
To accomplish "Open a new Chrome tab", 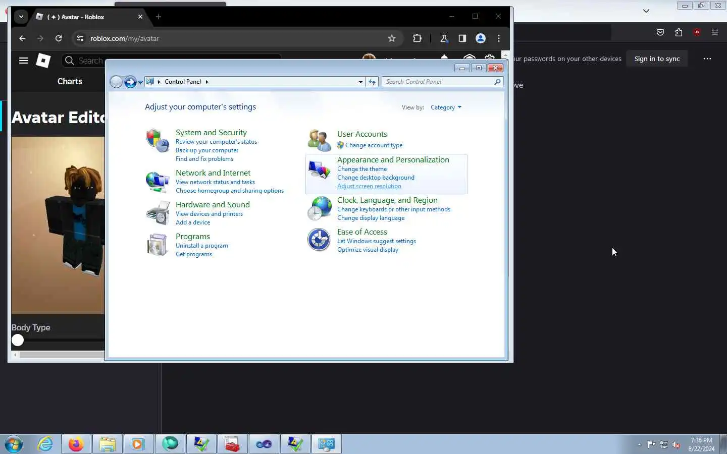I will [159, 17].
